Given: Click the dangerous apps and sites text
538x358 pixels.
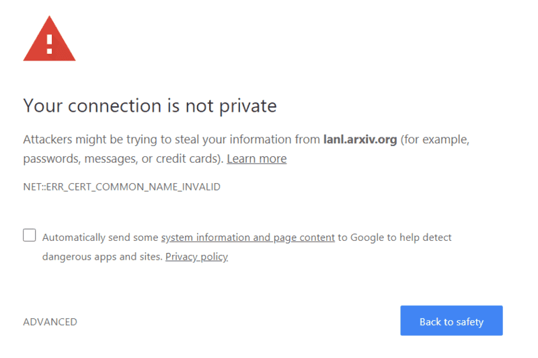Looking at the screenshot, I should 102,257.
